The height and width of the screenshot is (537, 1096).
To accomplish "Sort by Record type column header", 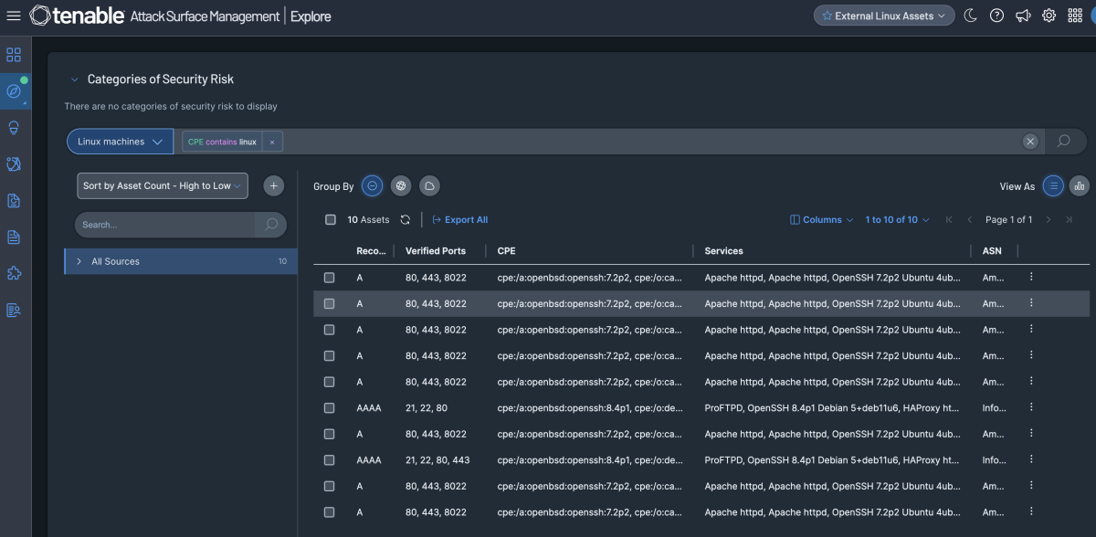I will [371, 251].
